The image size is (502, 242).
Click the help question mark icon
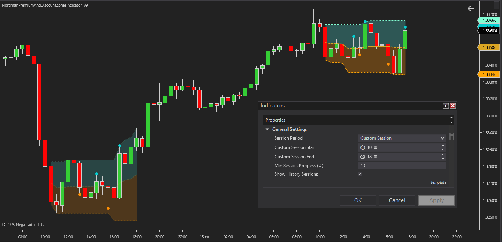pos(446,106)
